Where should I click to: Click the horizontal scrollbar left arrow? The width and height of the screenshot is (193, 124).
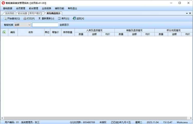[2, 118]
